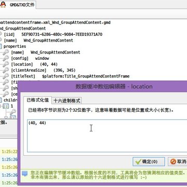
Task: Select the [titleText] property row
Action: point(70,76)
